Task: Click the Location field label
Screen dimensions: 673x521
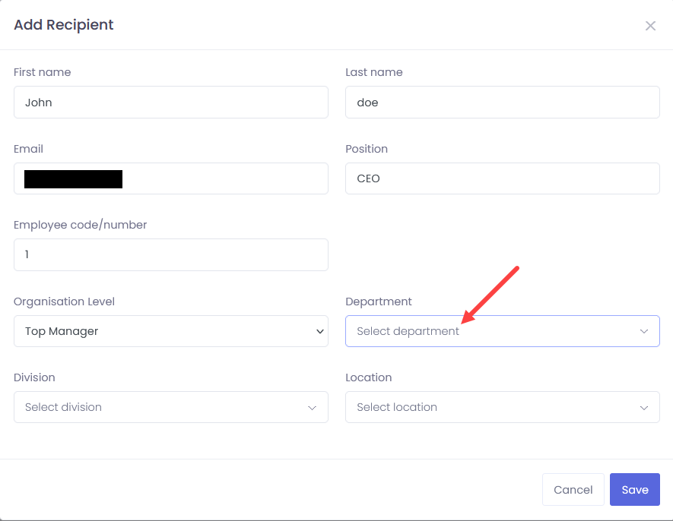Action: (x=369, y=377)
